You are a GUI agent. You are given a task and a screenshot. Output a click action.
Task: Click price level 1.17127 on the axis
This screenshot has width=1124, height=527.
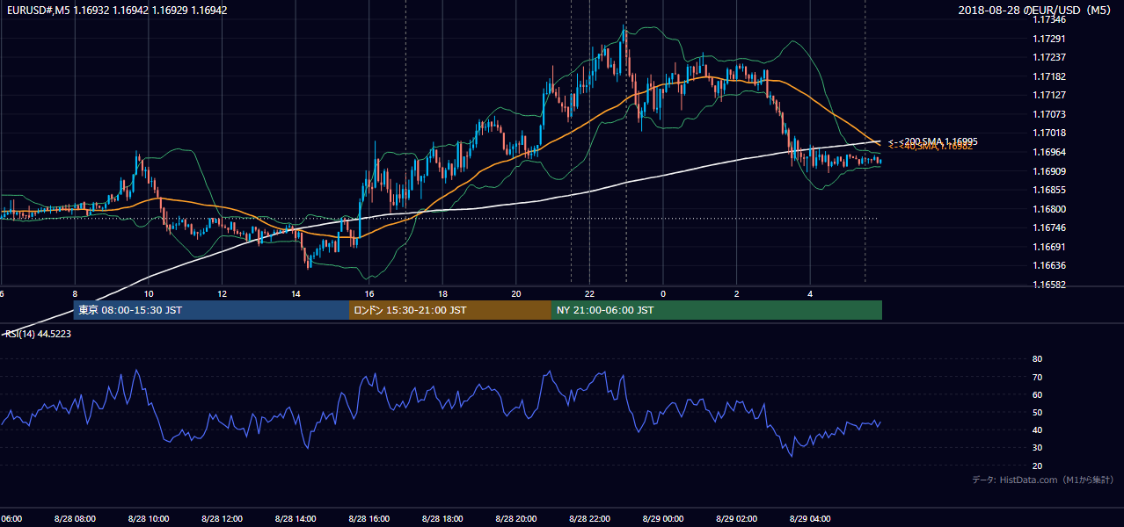[x=1048, y=95]
